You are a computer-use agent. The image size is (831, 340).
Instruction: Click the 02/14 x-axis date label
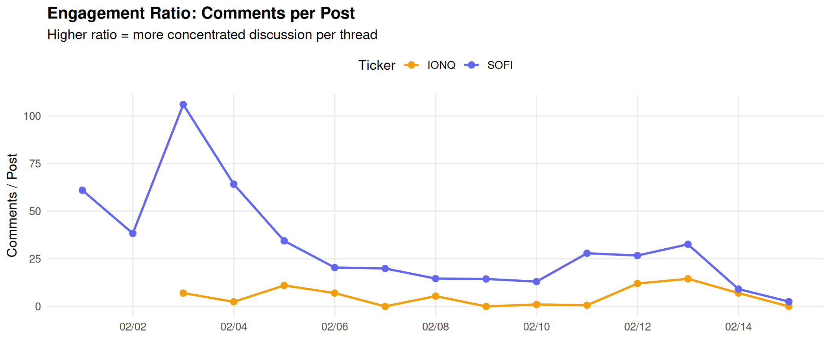tap(738, 327)
